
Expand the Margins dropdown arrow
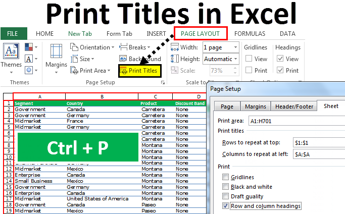[57, 72]
